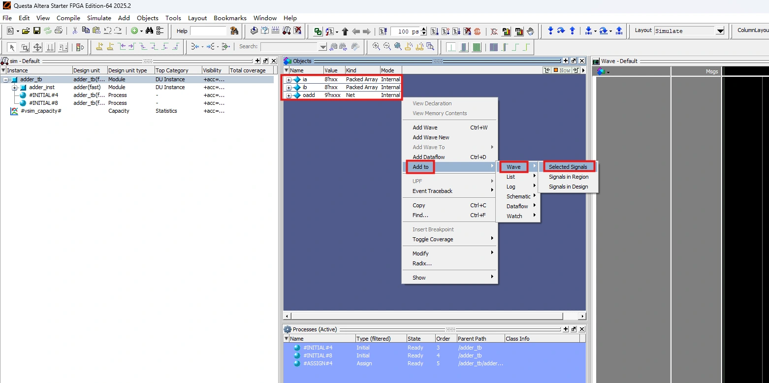Expand the adder_inst tree node

tap(15, 88)
